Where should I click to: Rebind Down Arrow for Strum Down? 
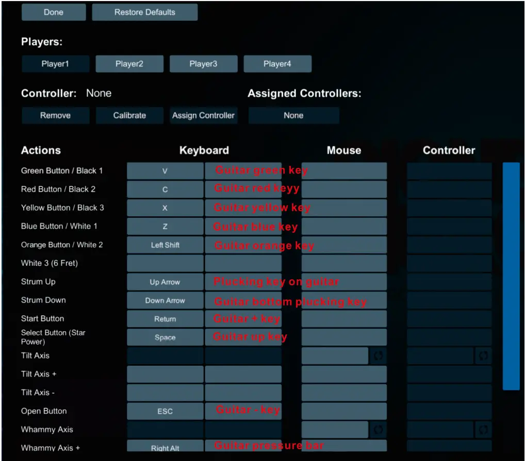point(165,300)
